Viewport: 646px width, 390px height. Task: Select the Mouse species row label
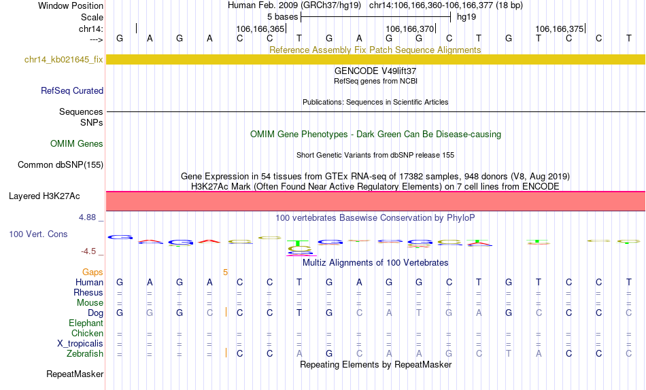click(90, 303)
